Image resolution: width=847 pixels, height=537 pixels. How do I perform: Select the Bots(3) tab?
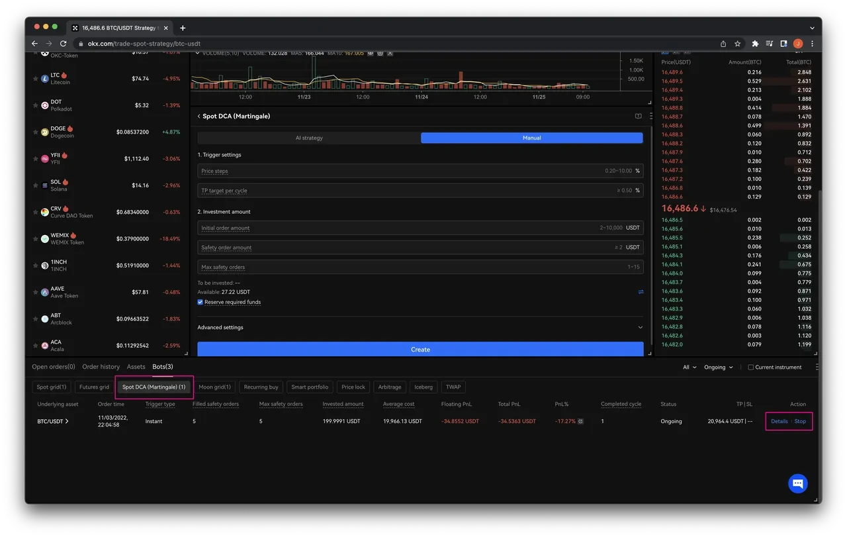coord(163,367)
